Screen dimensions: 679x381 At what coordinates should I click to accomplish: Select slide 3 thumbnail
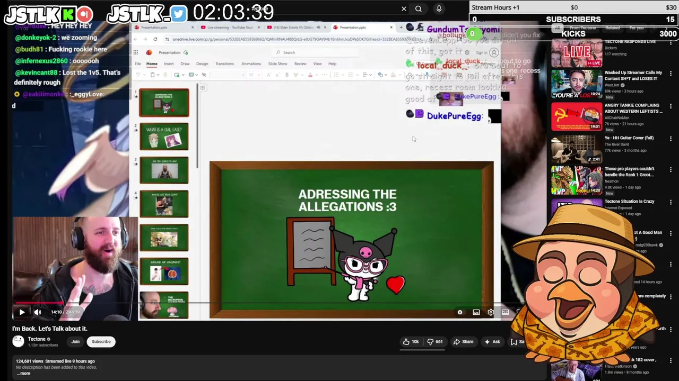tap(164, 170)
